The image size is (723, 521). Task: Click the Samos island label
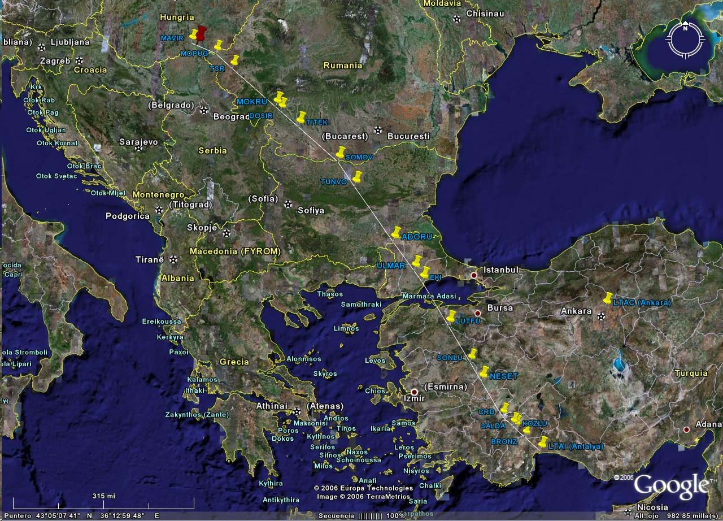[x=403, y=423]
